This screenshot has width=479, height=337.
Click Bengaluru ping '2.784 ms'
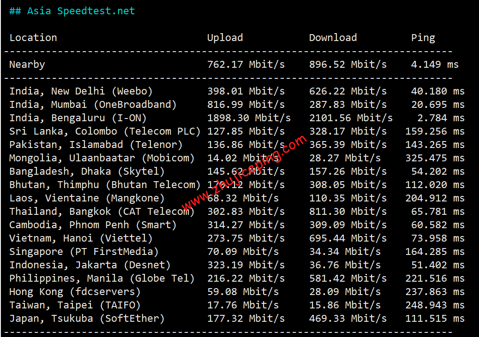pyautogui.click(x=441, y=118)
